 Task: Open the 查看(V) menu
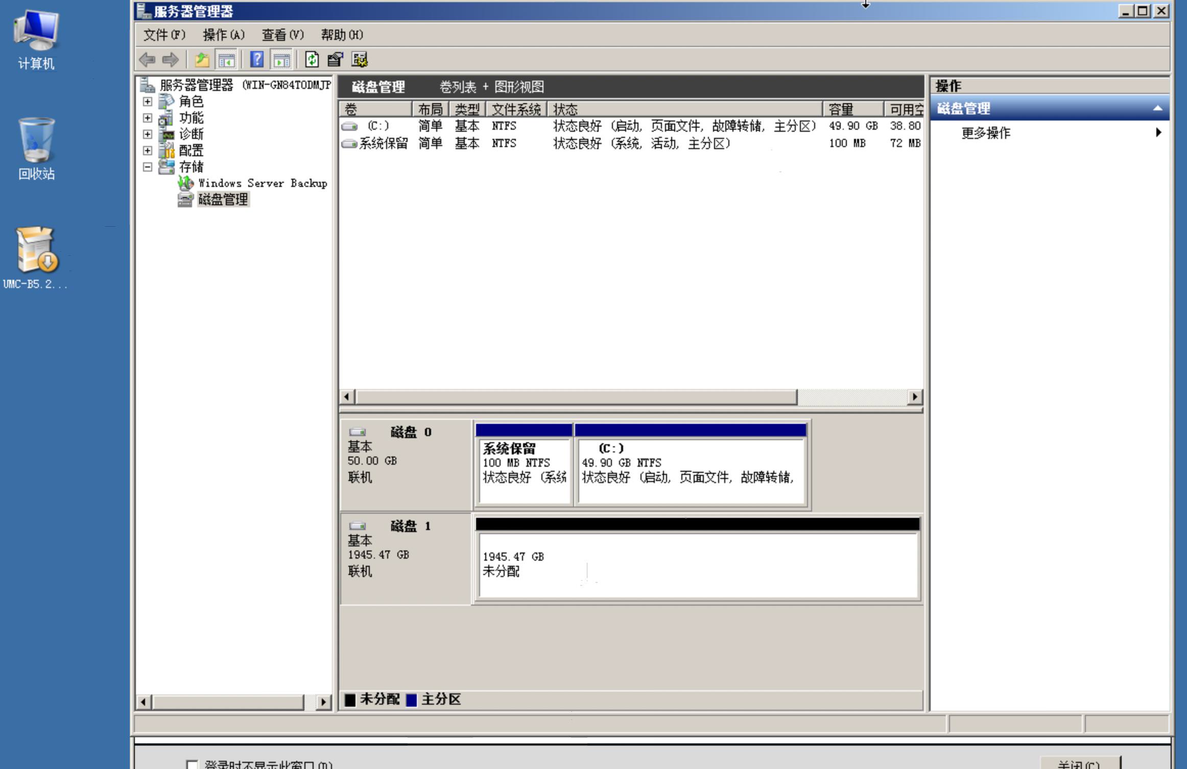[282, 35]
